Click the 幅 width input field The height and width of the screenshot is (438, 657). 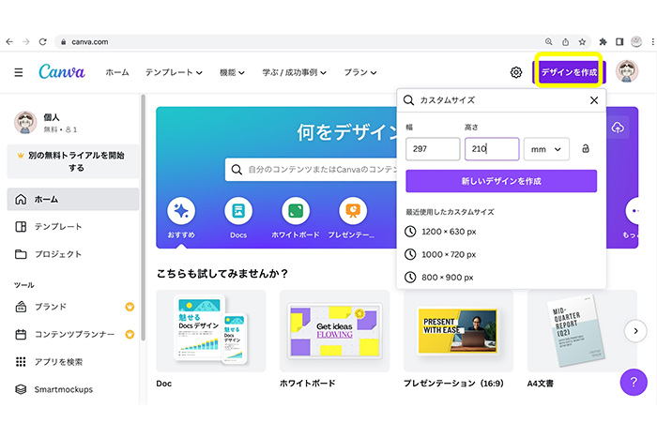pyautogui.click(x=433, y=149)
